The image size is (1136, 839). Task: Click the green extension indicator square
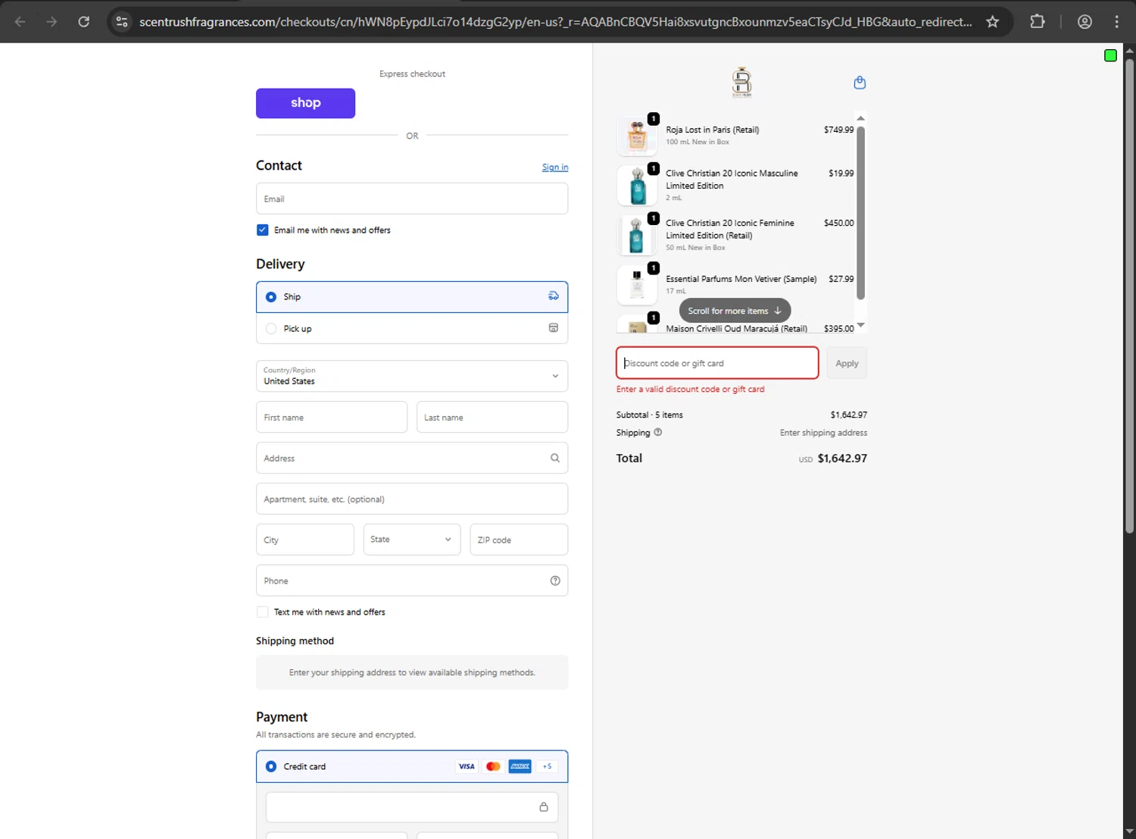click(x=1110, y=55)
